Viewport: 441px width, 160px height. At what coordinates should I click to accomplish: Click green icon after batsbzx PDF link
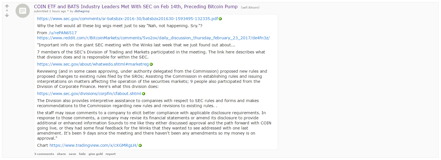tap(220, 19)
